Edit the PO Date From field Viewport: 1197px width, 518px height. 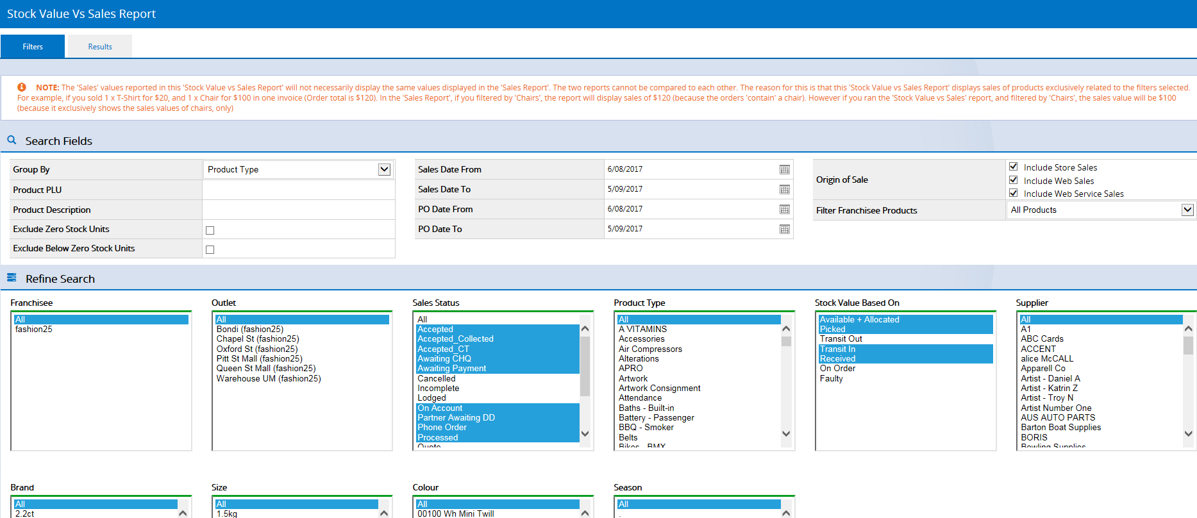(691, 209)
